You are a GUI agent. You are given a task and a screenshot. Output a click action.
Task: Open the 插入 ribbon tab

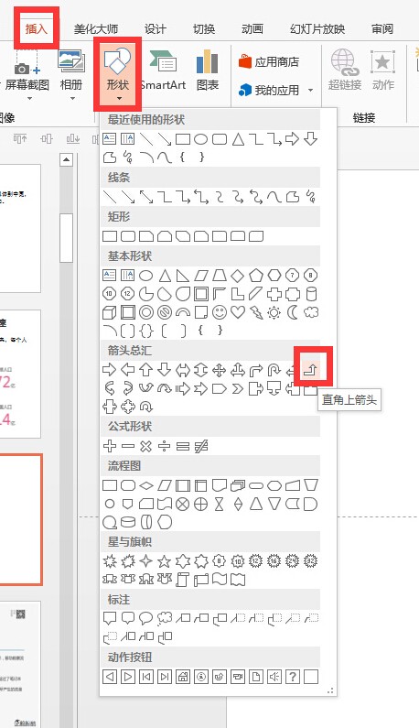pyautogui.click(x=37, y=28)
